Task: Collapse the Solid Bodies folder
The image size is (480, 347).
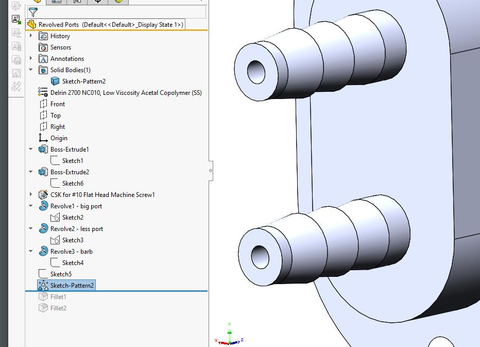Action: [30, 70]
